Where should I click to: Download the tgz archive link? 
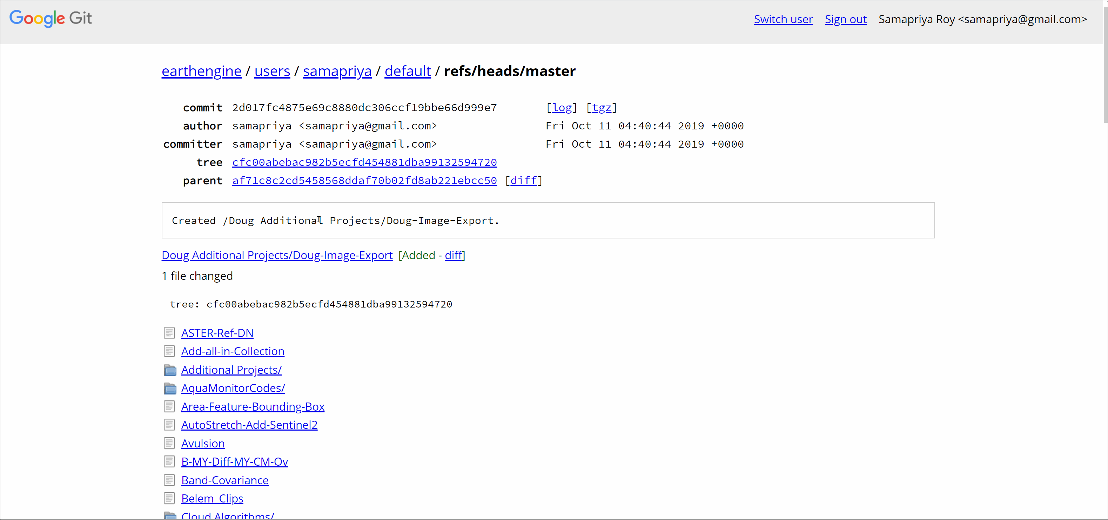point(601,108)
